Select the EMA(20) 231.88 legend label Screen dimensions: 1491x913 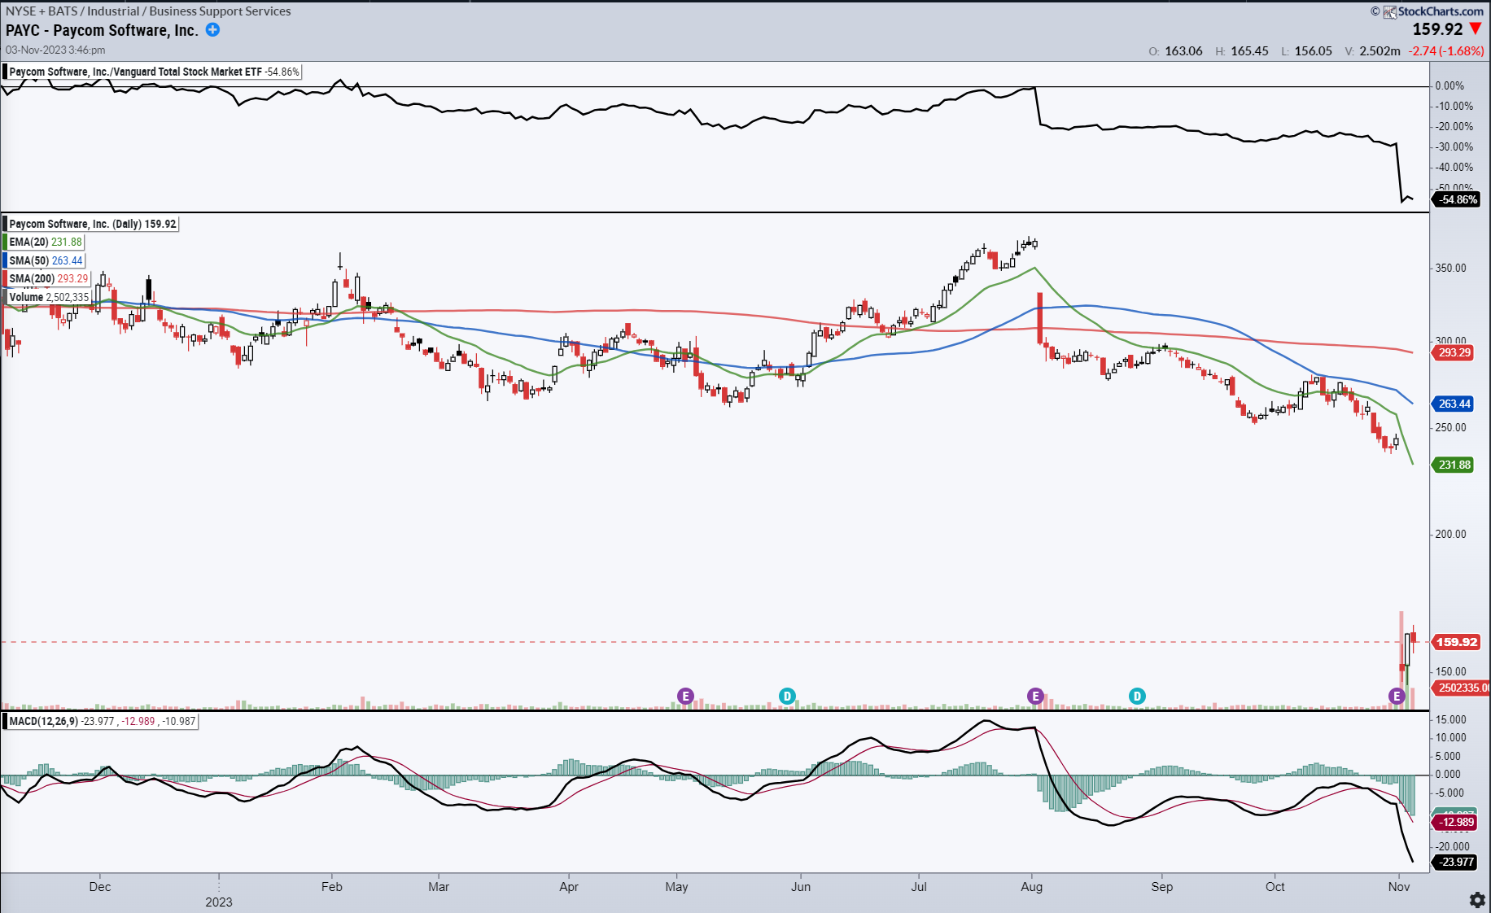pyautogui.click(x=46, y=242)
